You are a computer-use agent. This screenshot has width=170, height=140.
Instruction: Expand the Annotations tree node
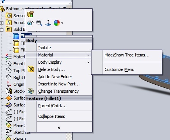2,23
